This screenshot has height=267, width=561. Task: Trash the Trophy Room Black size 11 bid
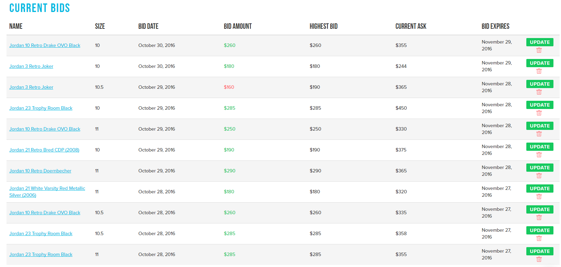(x=539, y=259)
